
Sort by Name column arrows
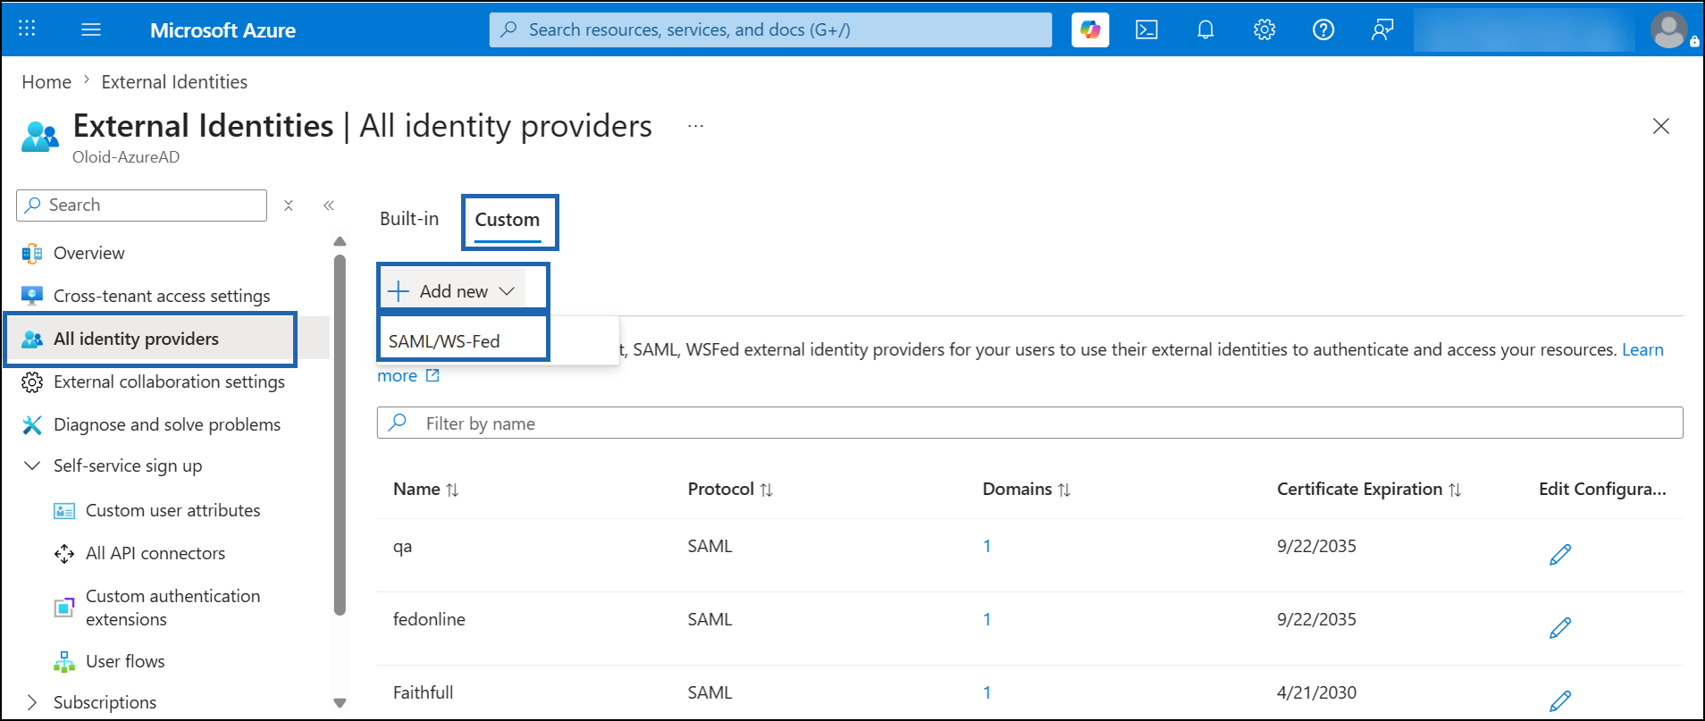tap(452, 490)
